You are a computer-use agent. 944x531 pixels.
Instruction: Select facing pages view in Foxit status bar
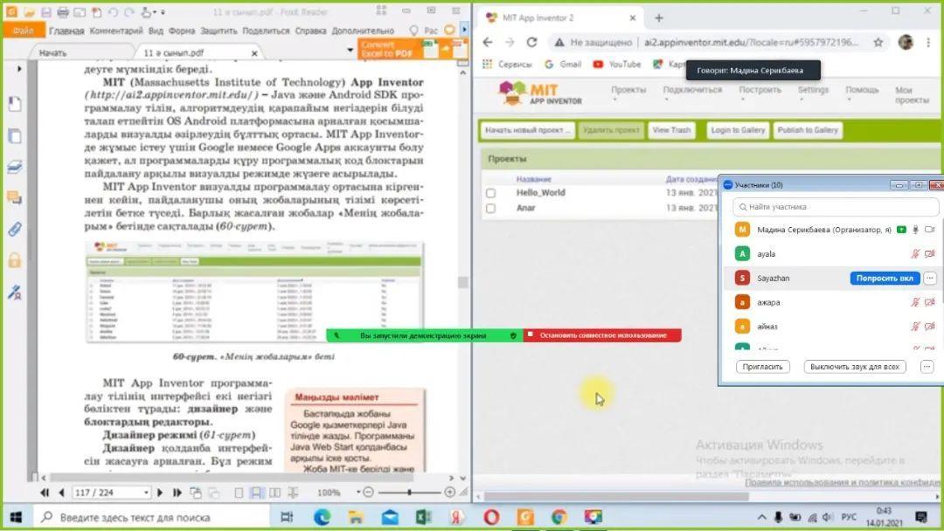275,493
